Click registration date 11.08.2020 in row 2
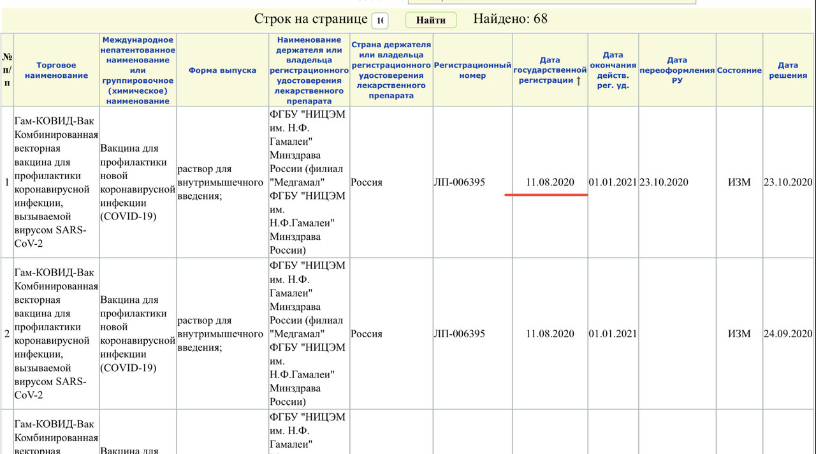Screen dimensions: 816x454 pyautogui.click(x=550, y=333)
